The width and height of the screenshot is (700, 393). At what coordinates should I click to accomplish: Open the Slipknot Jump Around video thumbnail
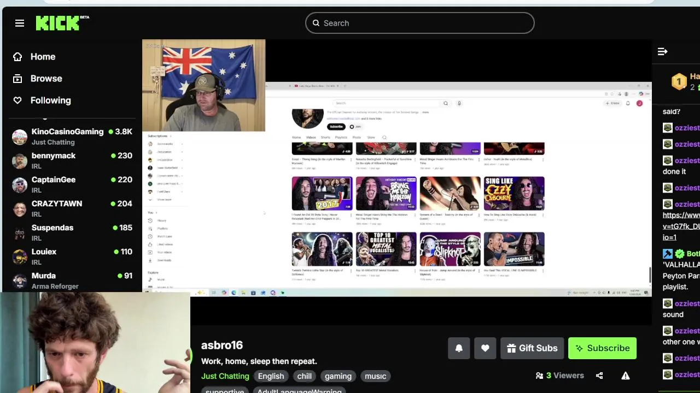tap(450, 249)
